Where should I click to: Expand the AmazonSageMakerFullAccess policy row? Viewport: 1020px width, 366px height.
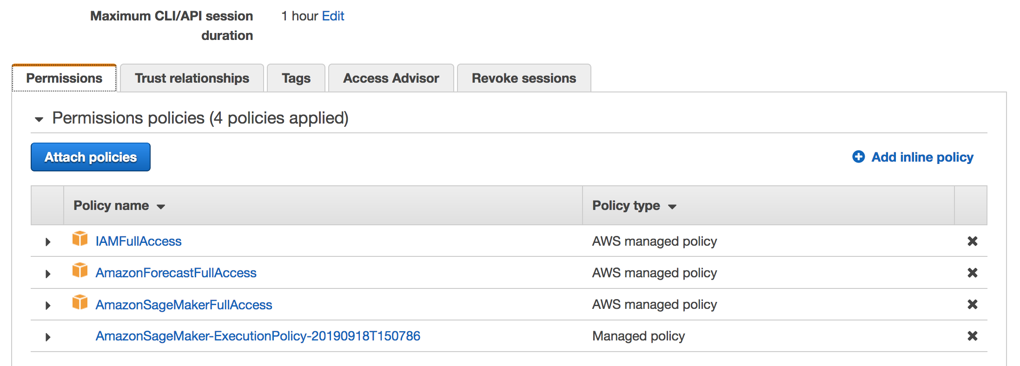[48, 306]
